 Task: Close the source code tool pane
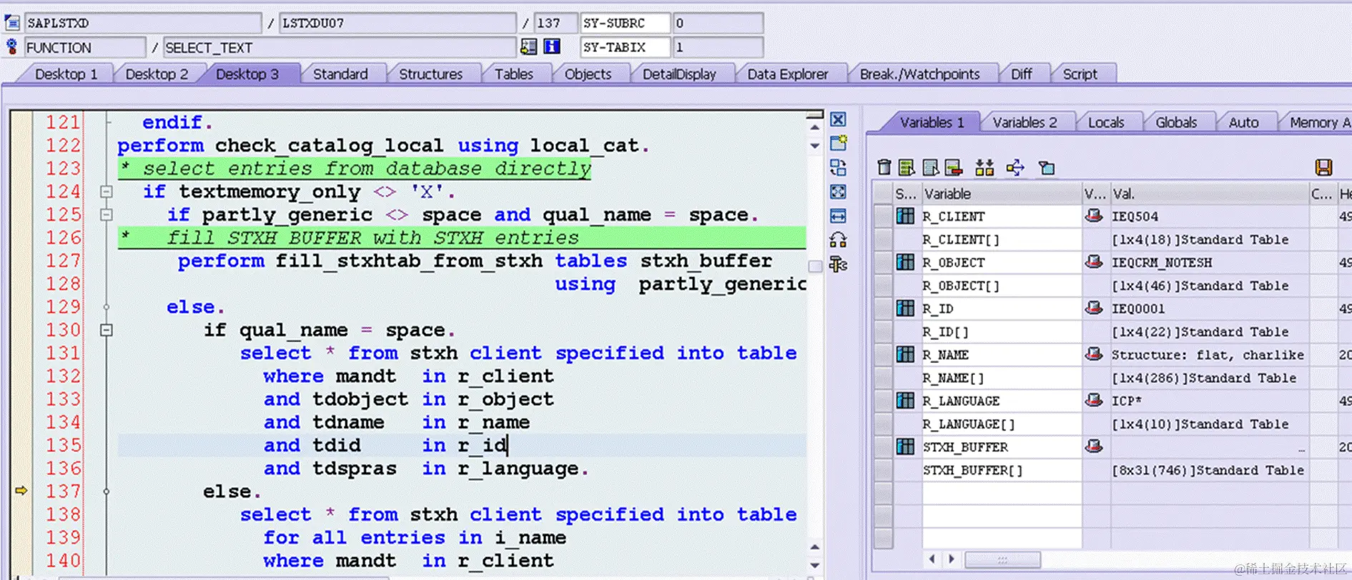[838, 120]
